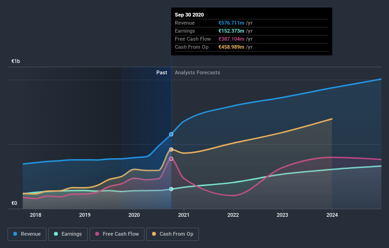Click the Past region label
The width and height of the screenshot is (389, 248).
(162, 72)
